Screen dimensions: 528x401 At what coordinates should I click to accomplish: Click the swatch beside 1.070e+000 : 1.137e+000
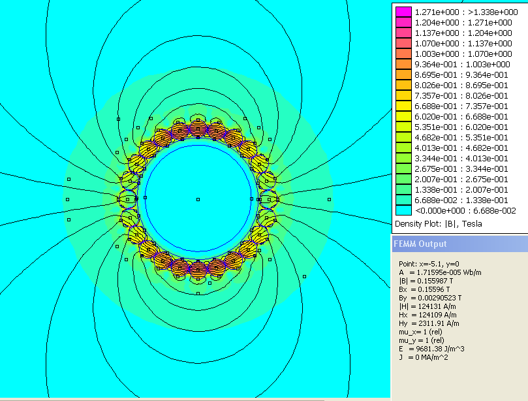tap(403, 43)
